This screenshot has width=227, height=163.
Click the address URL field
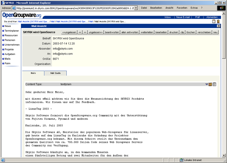point(75,8)
